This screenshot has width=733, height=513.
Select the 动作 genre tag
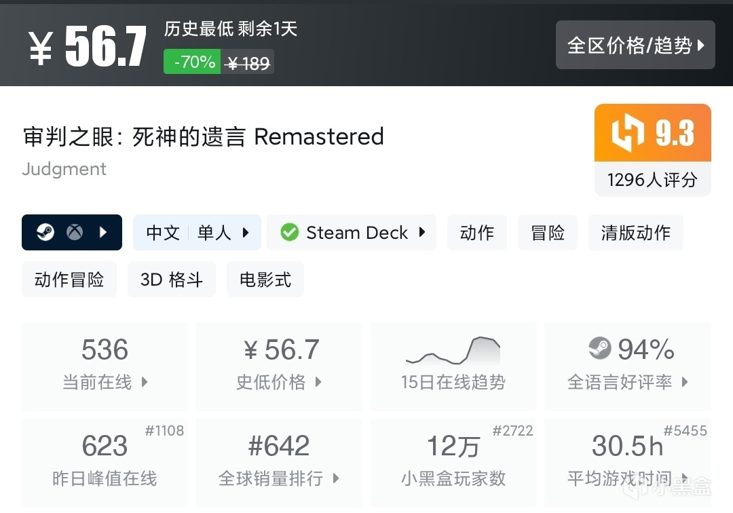pyautogui.click(x=477, y=233)
